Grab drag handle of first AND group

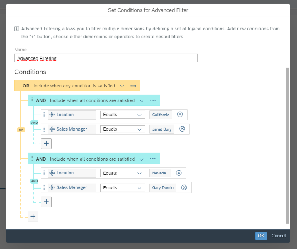(x=32, y=100)
